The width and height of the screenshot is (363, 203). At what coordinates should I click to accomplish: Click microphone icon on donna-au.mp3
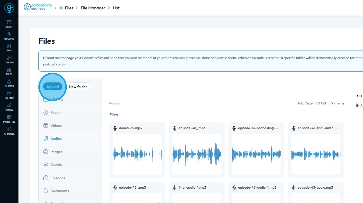115,128
